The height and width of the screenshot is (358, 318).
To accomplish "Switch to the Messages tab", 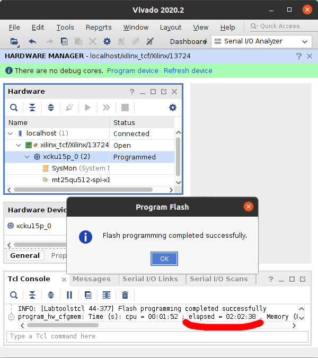I will 92,279.
